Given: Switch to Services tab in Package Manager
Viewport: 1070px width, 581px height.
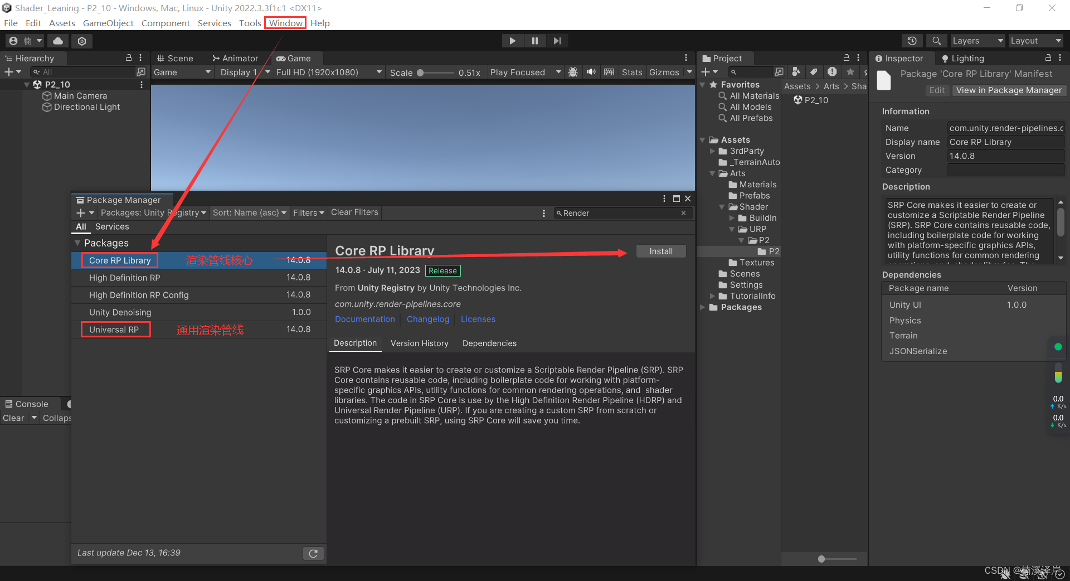Looking at the screenshot, I should 112,227.
